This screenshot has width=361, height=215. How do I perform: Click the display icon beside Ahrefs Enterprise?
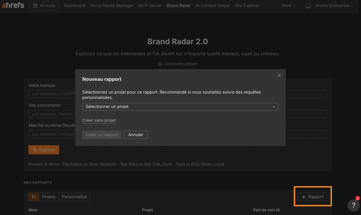[x=309, y=6]
